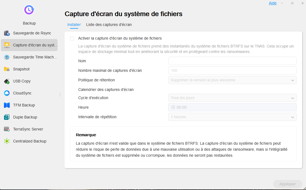Viewport: 306px width, 190px height.
Task: Select TerraSync Server label in sidebar
Action: click(28, 129)
